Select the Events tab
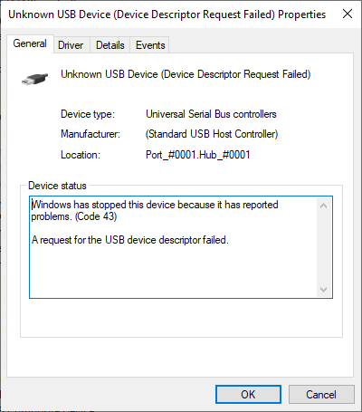 tap(150, 45)
